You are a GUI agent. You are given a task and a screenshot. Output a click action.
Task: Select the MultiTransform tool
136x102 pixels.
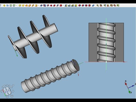click(76, 5)
